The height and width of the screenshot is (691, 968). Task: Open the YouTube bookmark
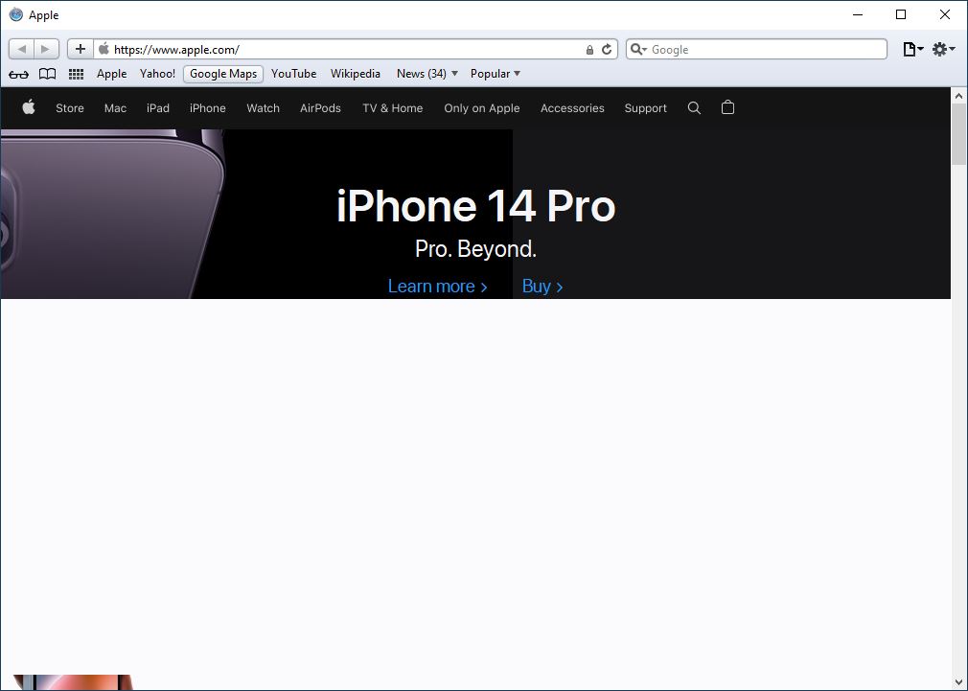coord(294,74)
